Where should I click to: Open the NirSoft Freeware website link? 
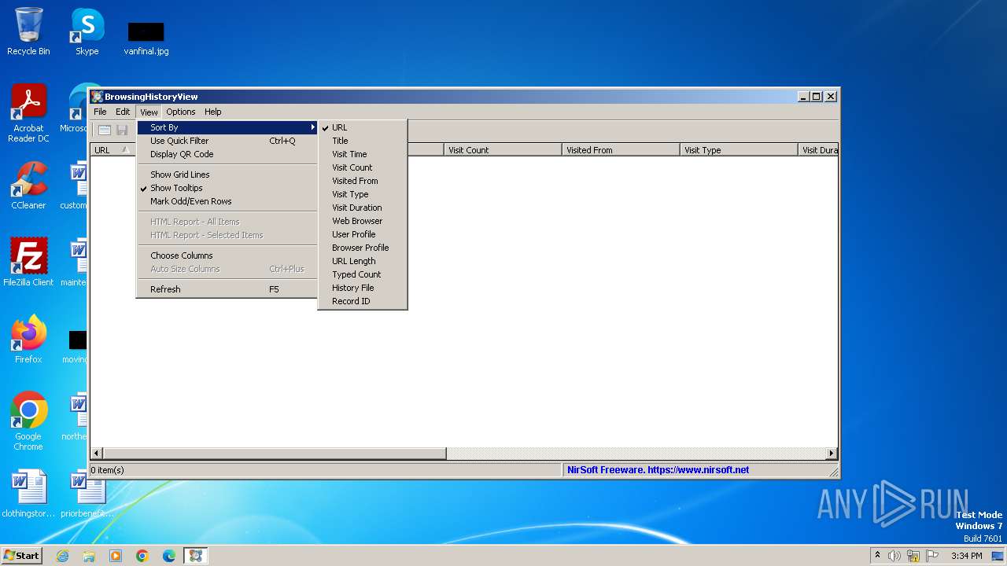click(658, 470)
